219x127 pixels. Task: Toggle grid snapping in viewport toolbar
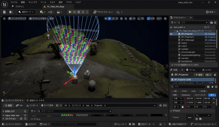tap(131, 18)
